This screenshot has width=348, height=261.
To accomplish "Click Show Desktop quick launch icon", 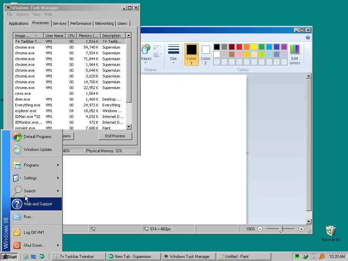I will pos(34,257).
